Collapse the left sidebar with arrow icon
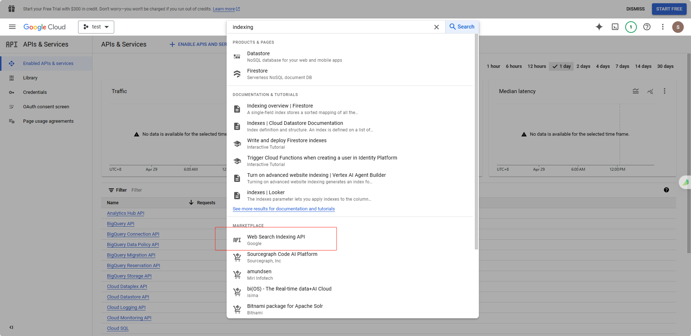Screen dimensions: 691x336 (x=11, y=327)
